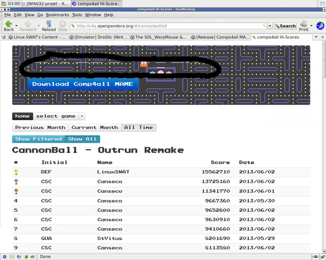Screen dimensions: 326x260
Task: Open ChatZilla from the status bar icon
Action: (x=33, y=256)
